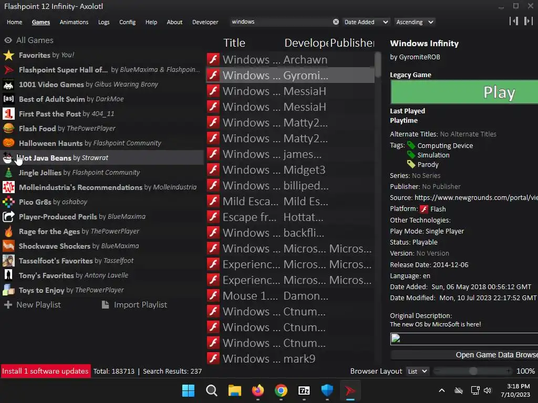Click the green Play button
The image size is (538, 403).
pos(464,92)
